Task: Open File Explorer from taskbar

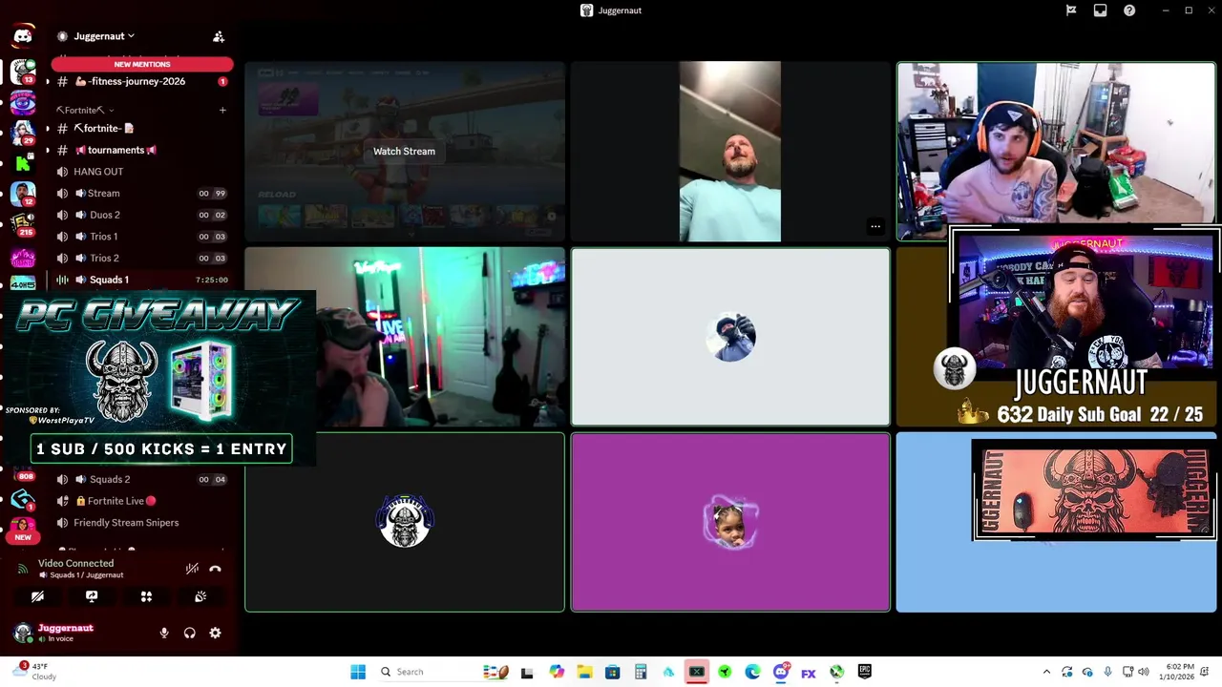Action: pos(584,672)
